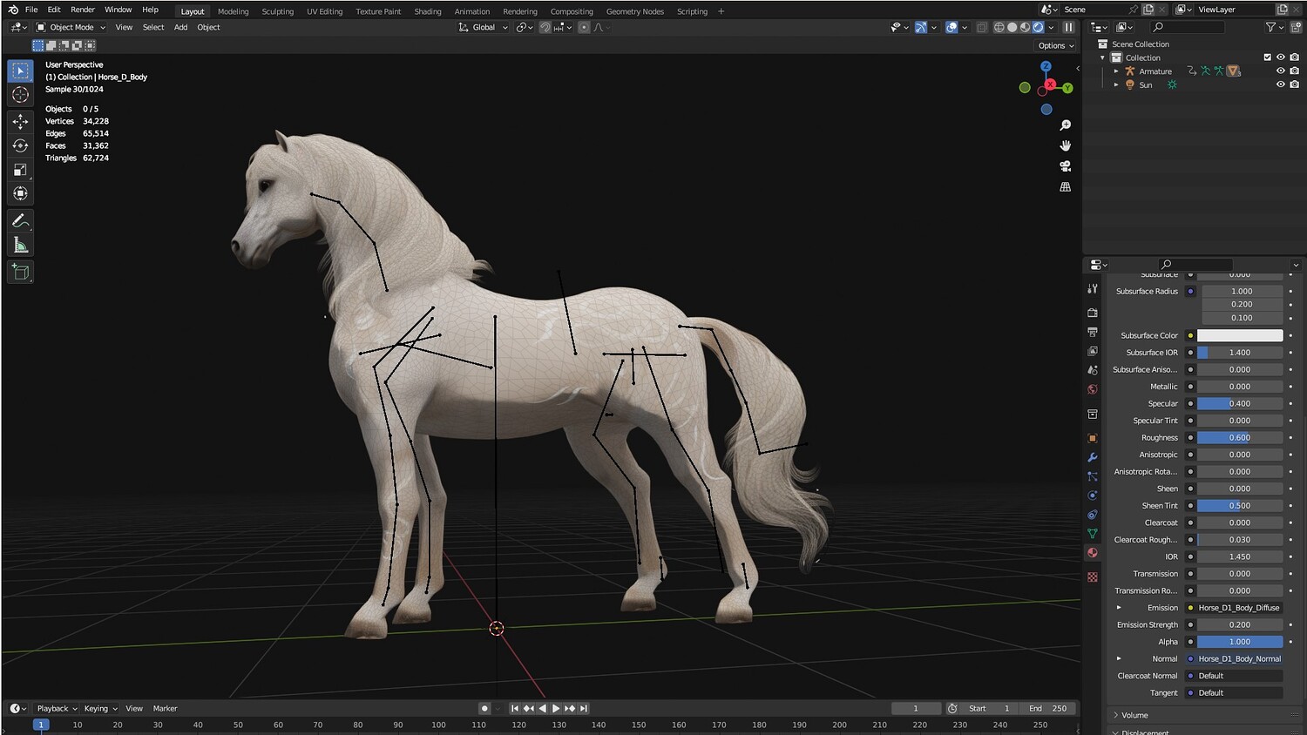Select the Add Cube tool

pos(21,273)
